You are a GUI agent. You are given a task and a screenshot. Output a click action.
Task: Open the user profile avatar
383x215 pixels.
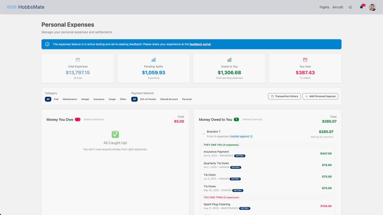pos(372,7)
